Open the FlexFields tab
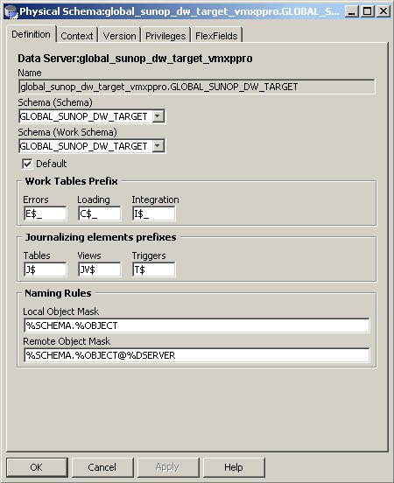 pyautogui.click(x=216, y=36)
